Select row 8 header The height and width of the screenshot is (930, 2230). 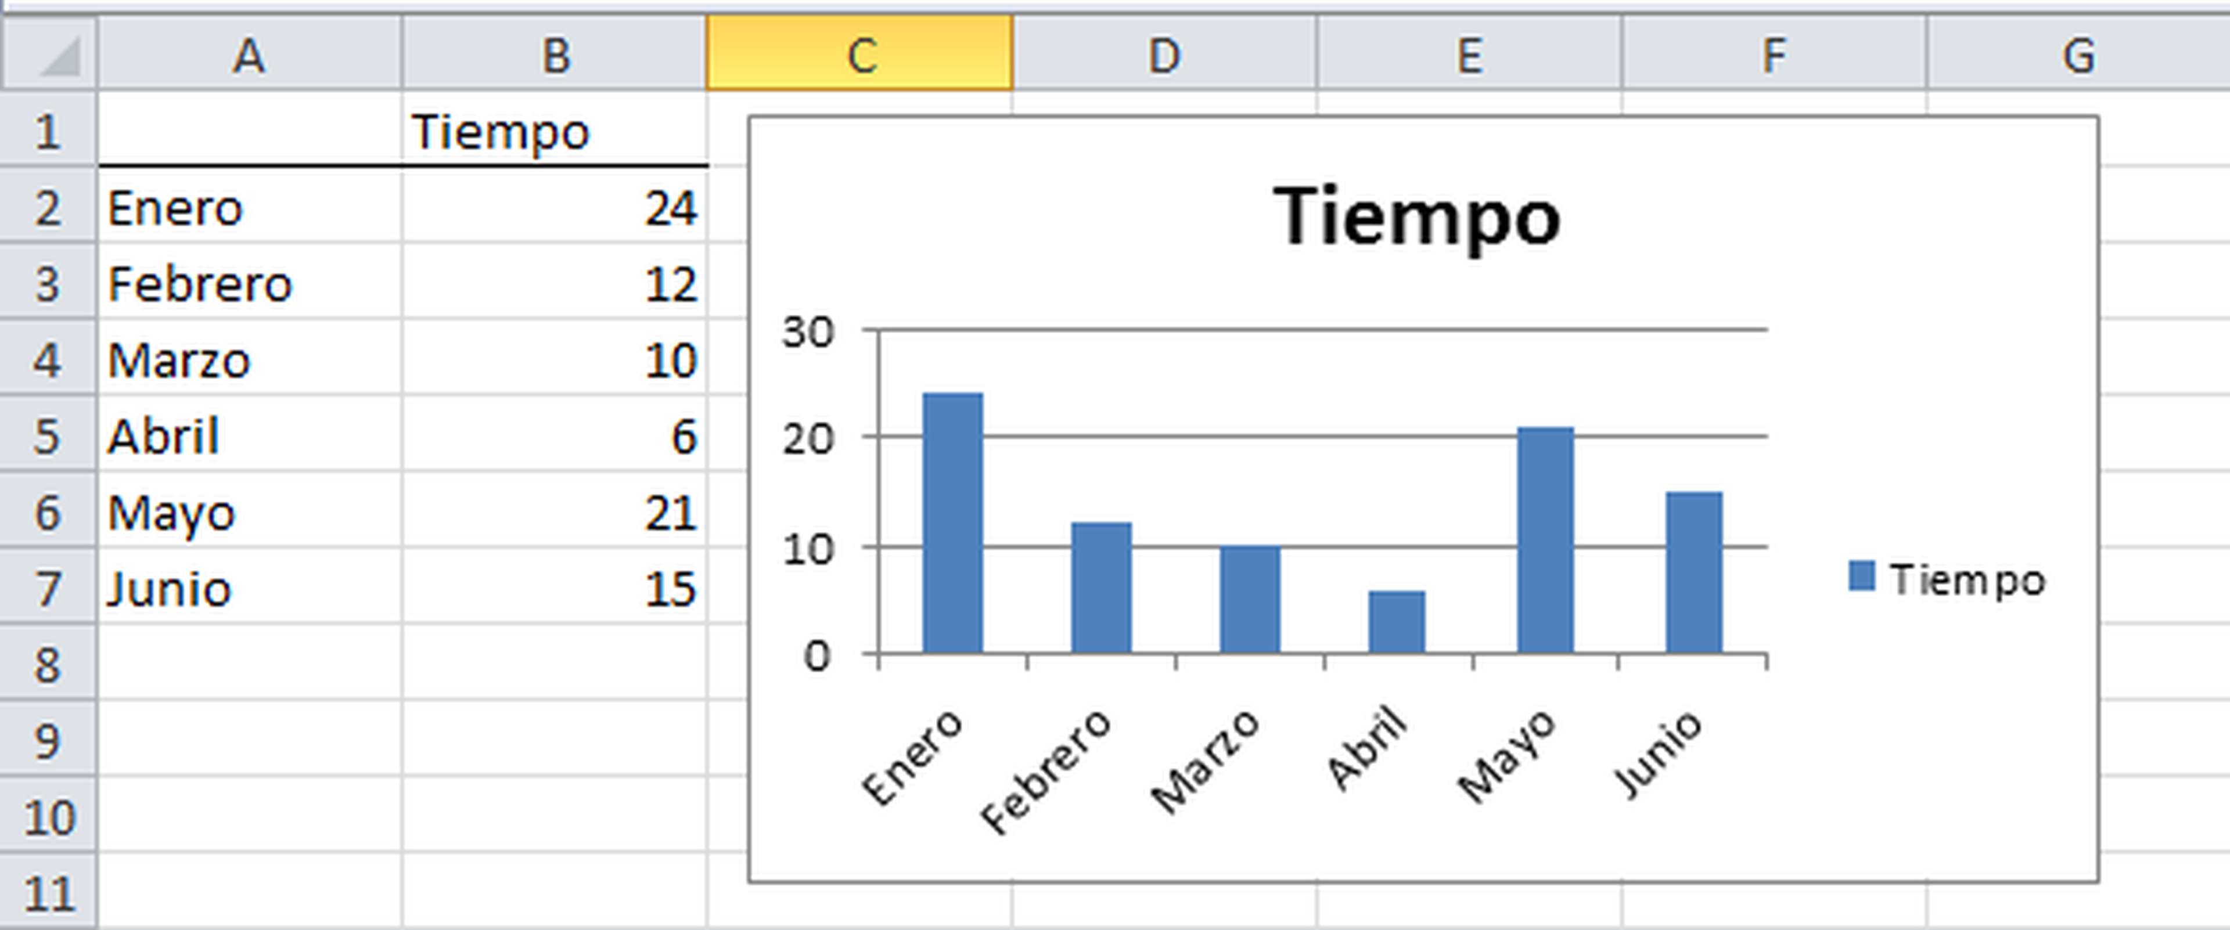tap(48, 665)
